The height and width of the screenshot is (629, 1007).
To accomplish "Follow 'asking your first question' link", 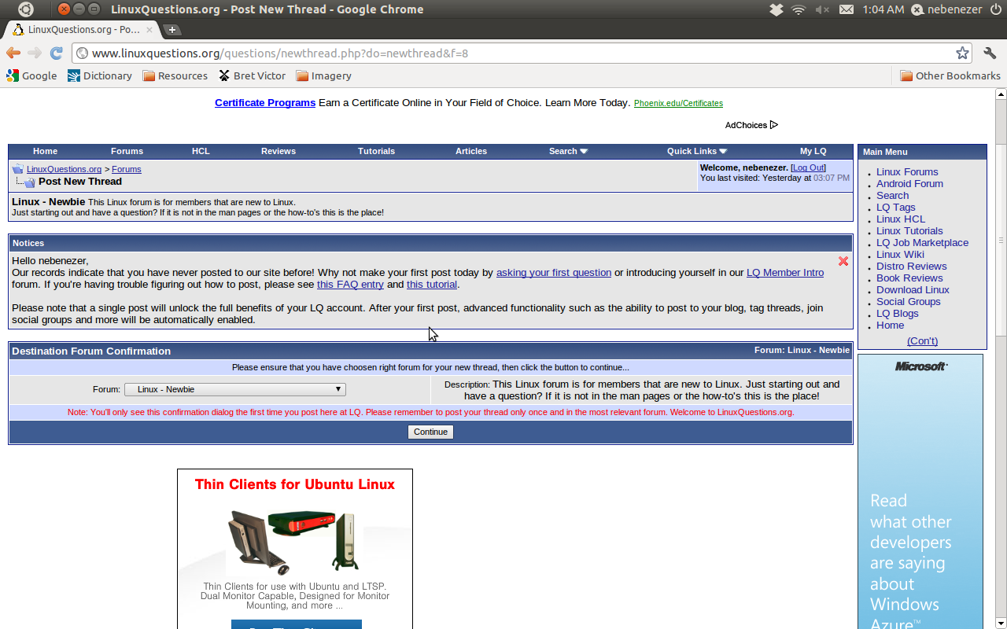I will tap(554, 272).
